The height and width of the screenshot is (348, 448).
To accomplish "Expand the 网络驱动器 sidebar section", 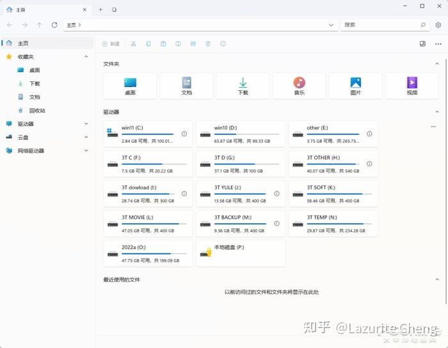I will click(86, 150).
